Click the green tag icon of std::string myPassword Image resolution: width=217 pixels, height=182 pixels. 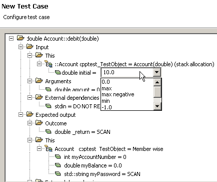(x=58, y=173)
